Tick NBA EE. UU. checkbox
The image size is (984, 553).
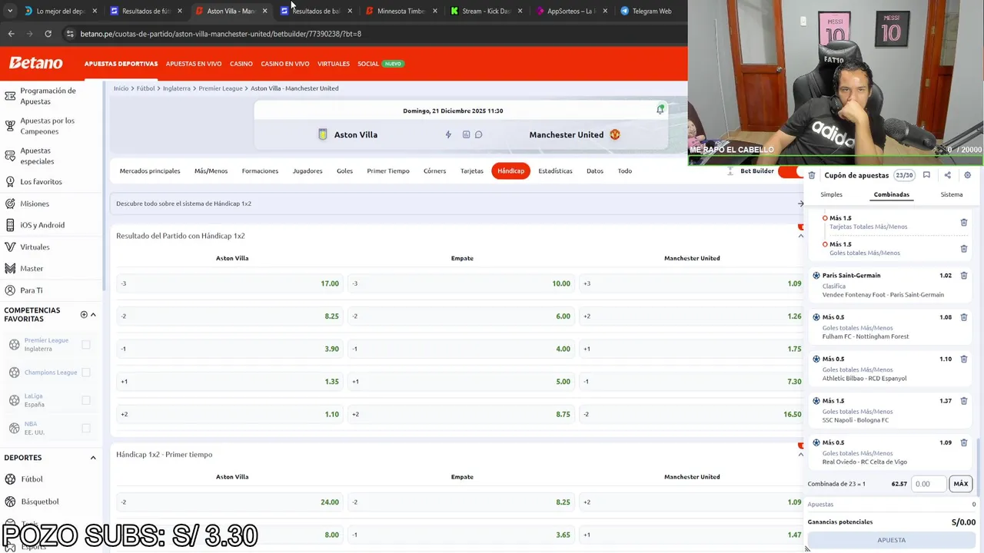[86, 428]
